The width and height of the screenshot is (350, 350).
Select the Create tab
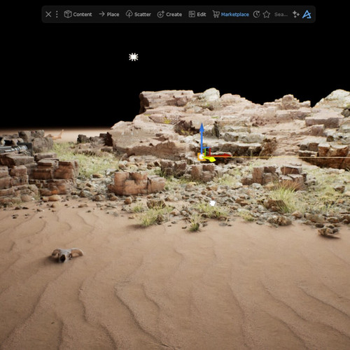(x=169, y=14)
